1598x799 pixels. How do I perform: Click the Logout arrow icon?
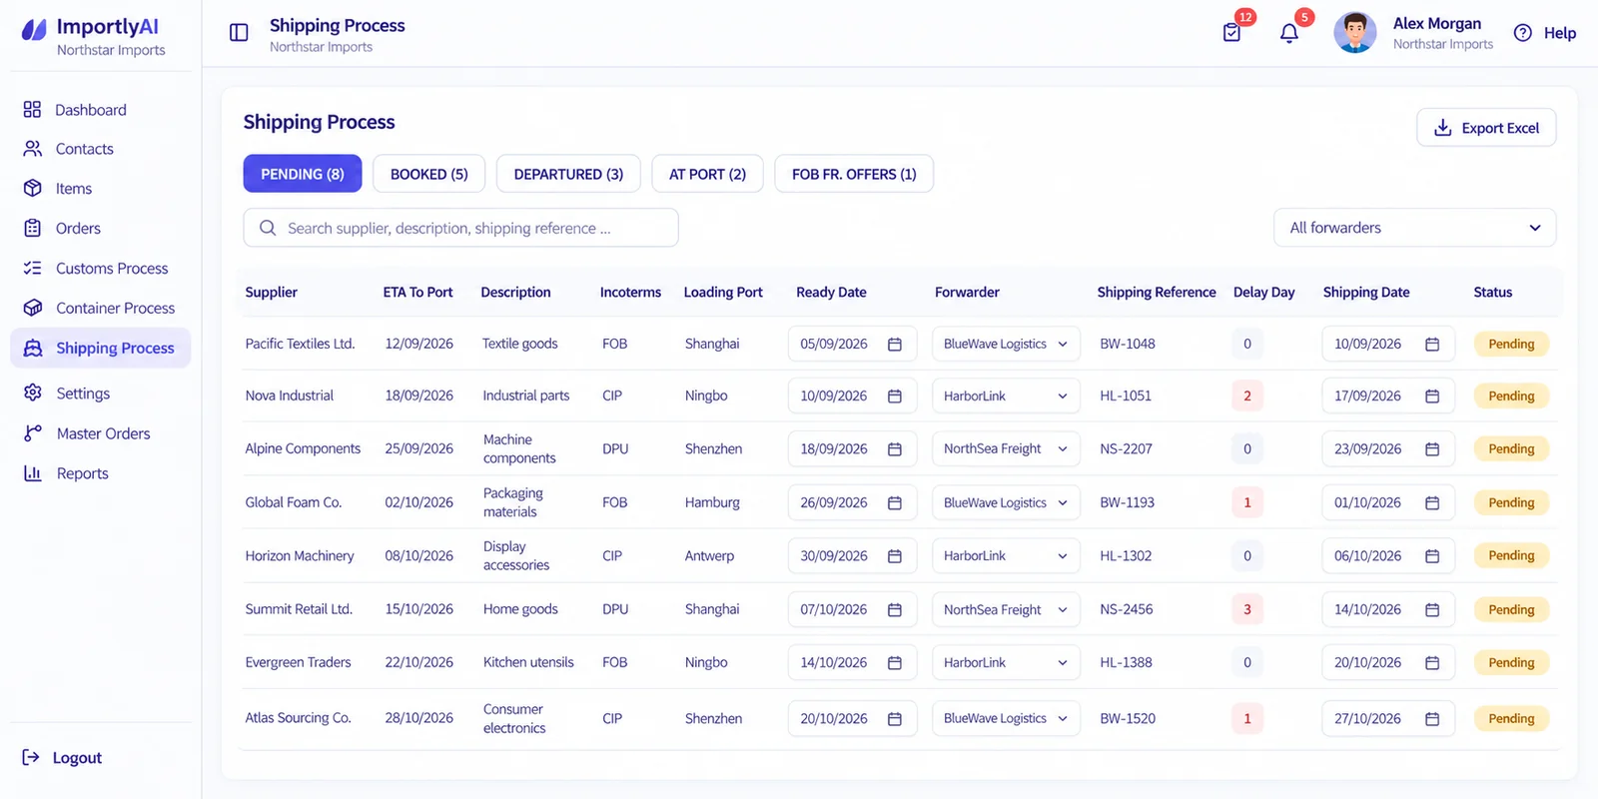(x=31, y=758)
